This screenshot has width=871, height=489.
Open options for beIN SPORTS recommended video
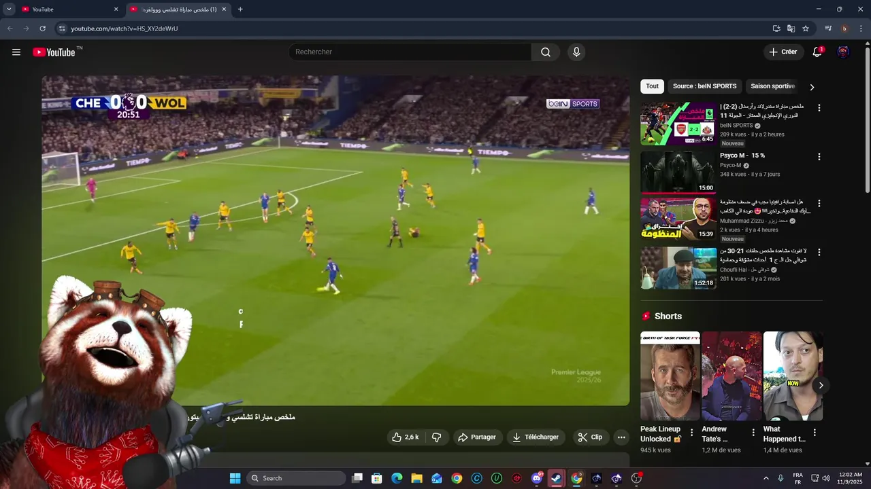click(x=819, y=108)
